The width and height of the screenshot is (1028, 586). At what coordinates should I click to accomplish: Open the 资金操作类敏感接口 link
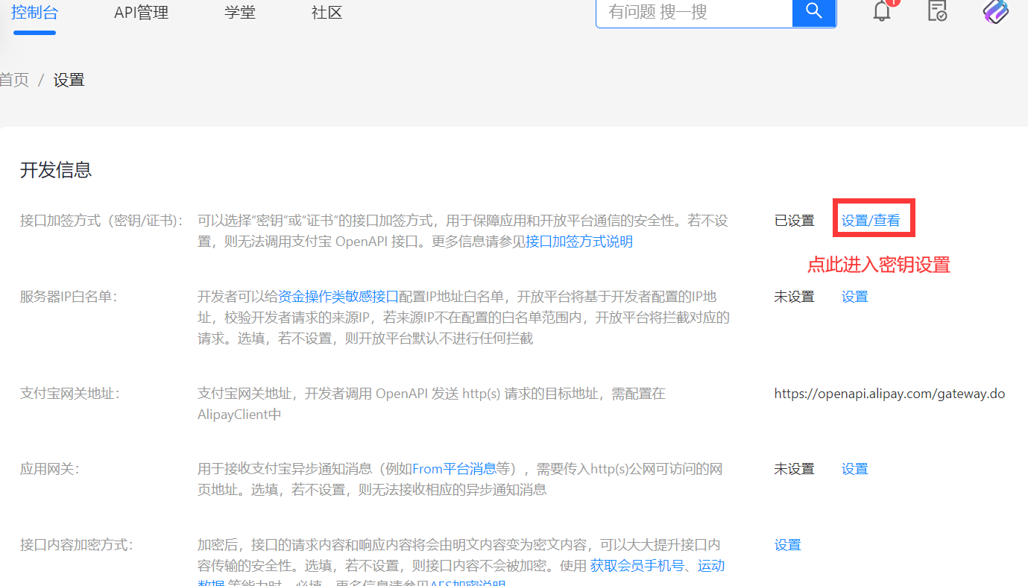[x=338, y=297]
